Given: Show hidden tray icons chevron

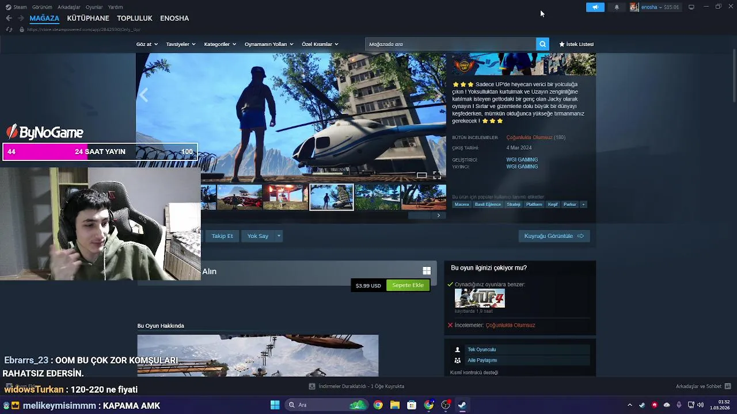Looking at the screenshot, I should tap(629, 405).
